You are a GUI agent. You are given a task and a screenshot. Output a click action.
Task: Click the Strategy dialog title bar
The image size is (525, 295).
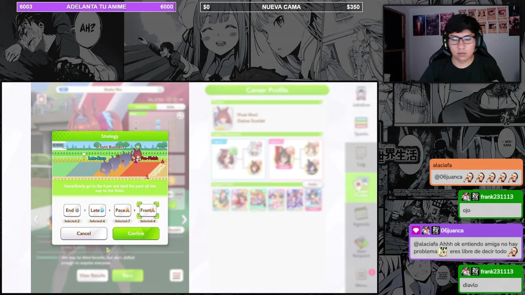tap(110, 136)
